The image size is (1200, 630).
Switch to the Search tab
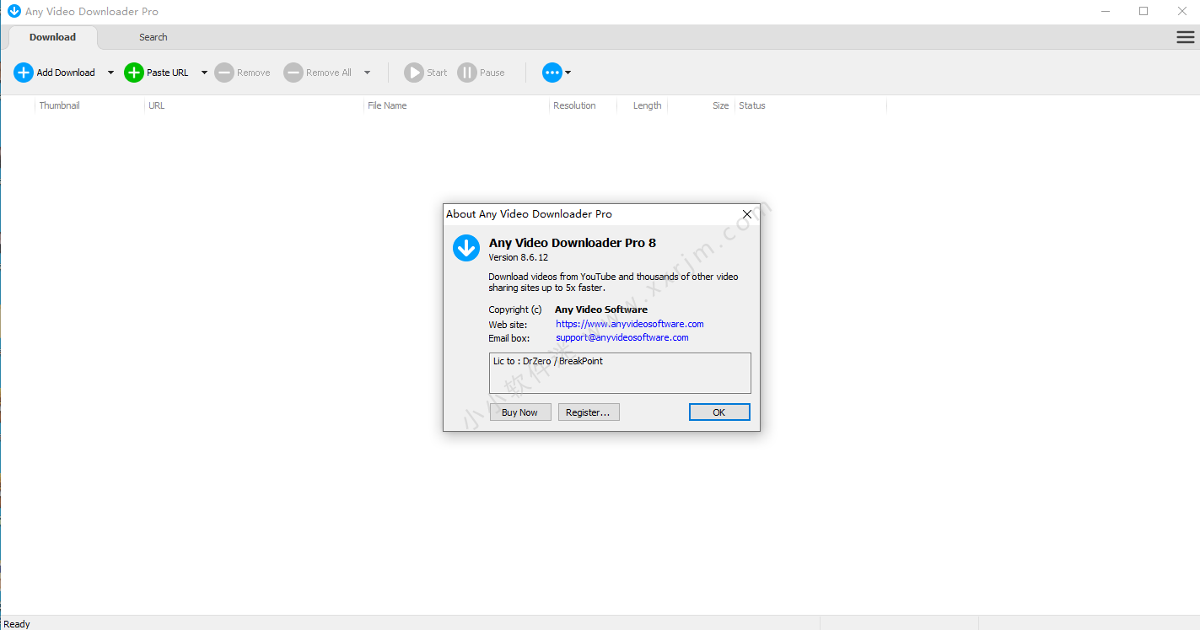153,37
